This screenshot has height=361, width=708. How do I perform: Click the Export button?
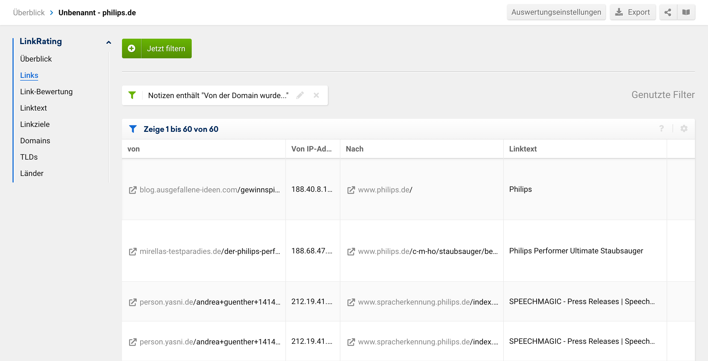pos(632,12)
